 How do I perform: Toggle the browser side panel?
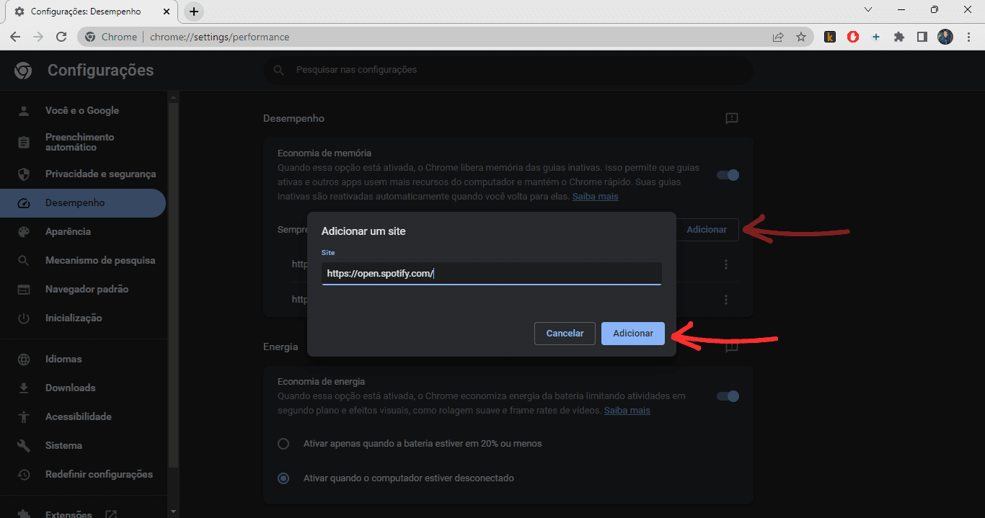(x=922, y=37)
